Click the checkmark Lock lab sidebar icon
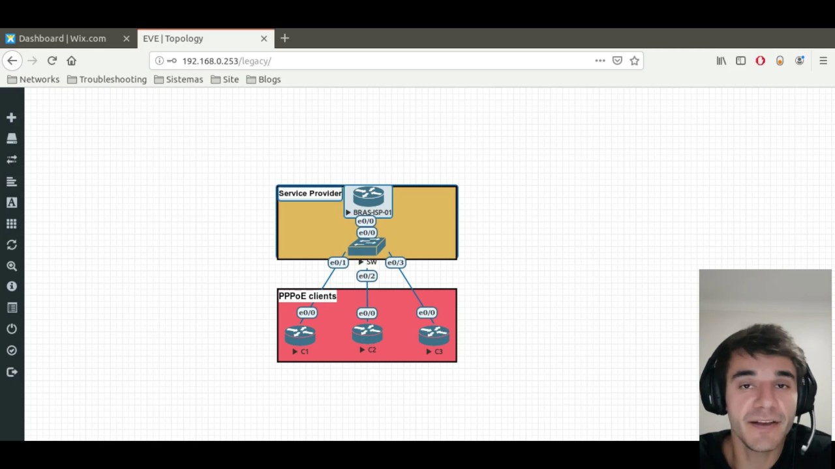The height and width of the screenshot is (469, 835). coord(11,350)
